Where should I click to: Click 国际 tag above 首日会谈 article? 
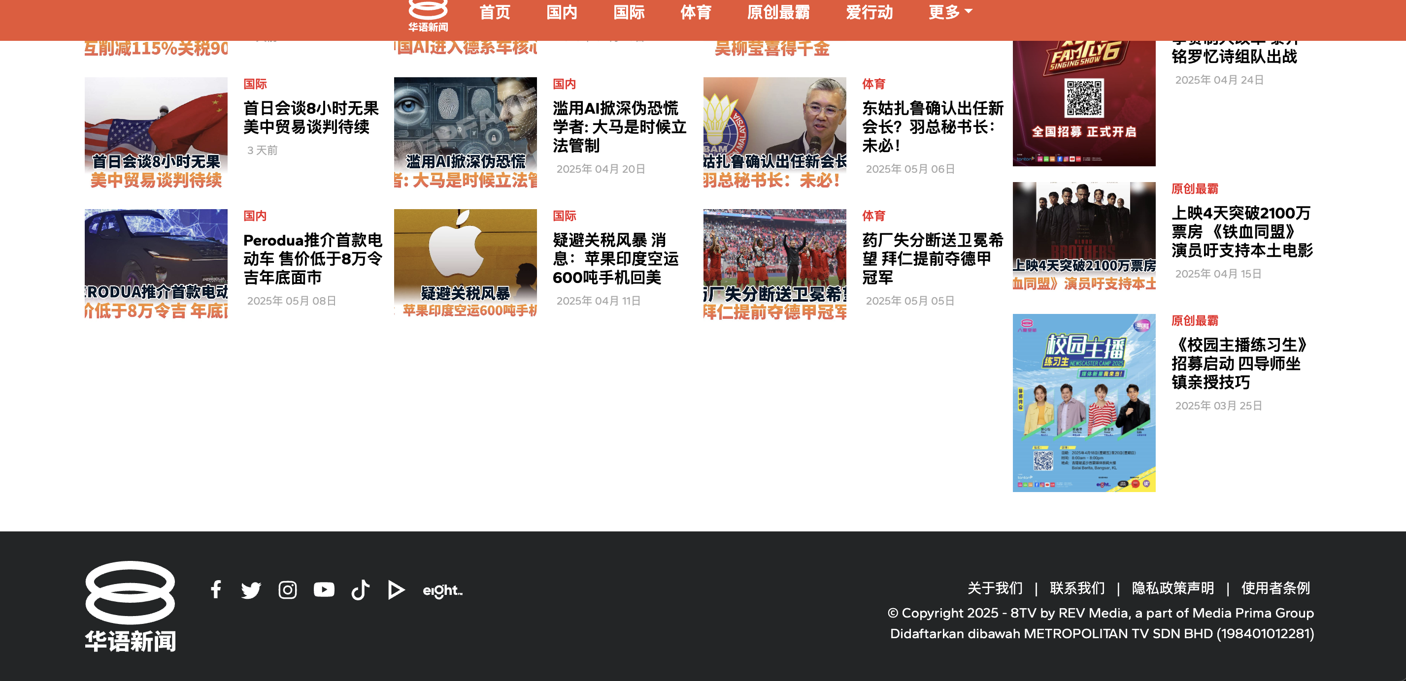(255, 84)
